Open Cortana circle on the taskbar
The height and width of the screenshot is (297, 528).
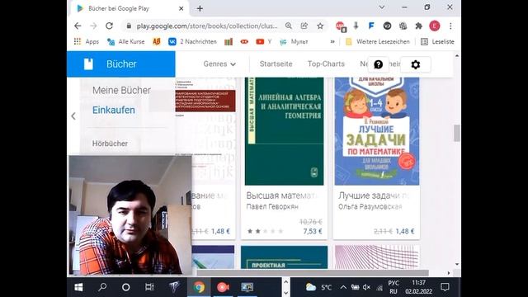125,287
